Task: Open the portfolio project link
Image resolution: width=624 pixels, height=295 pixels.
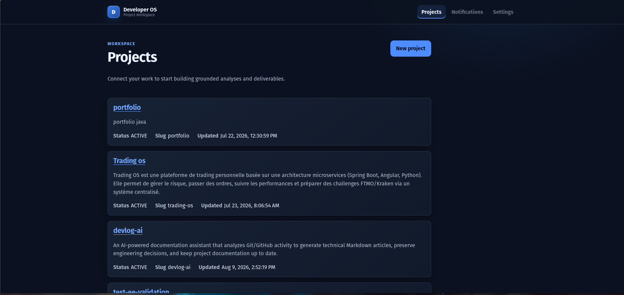Action: click(127, 107)
